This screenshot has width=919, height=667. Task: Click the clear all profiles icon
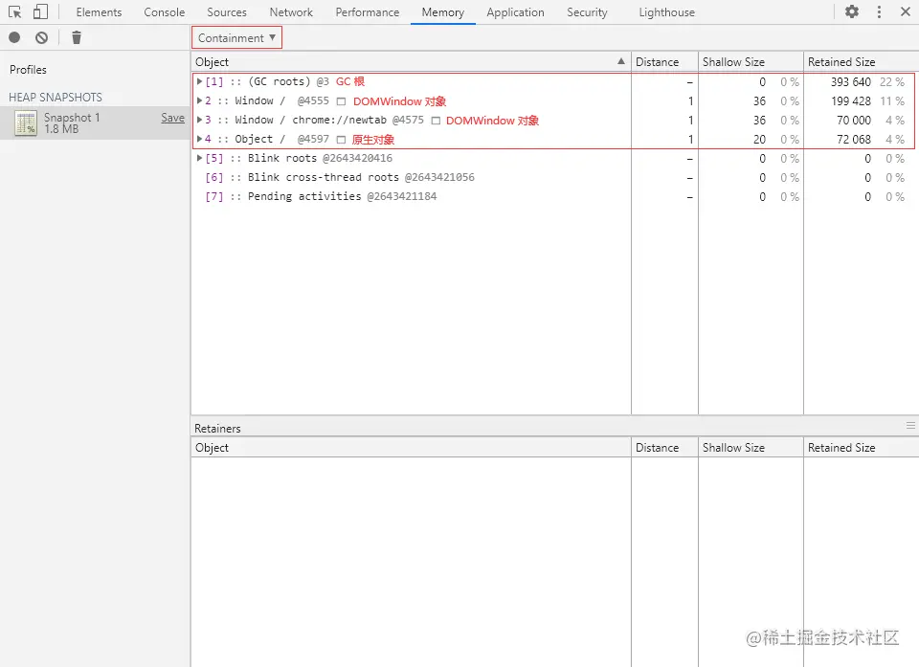point(41,38)
